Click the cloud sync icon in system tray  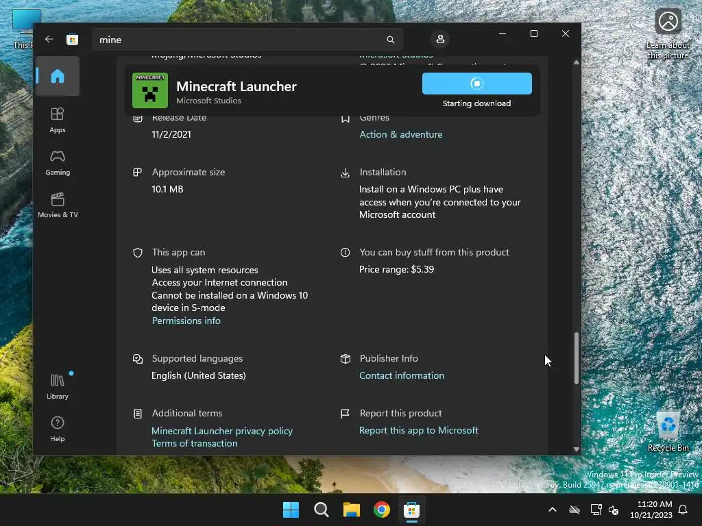pos(574,510)
